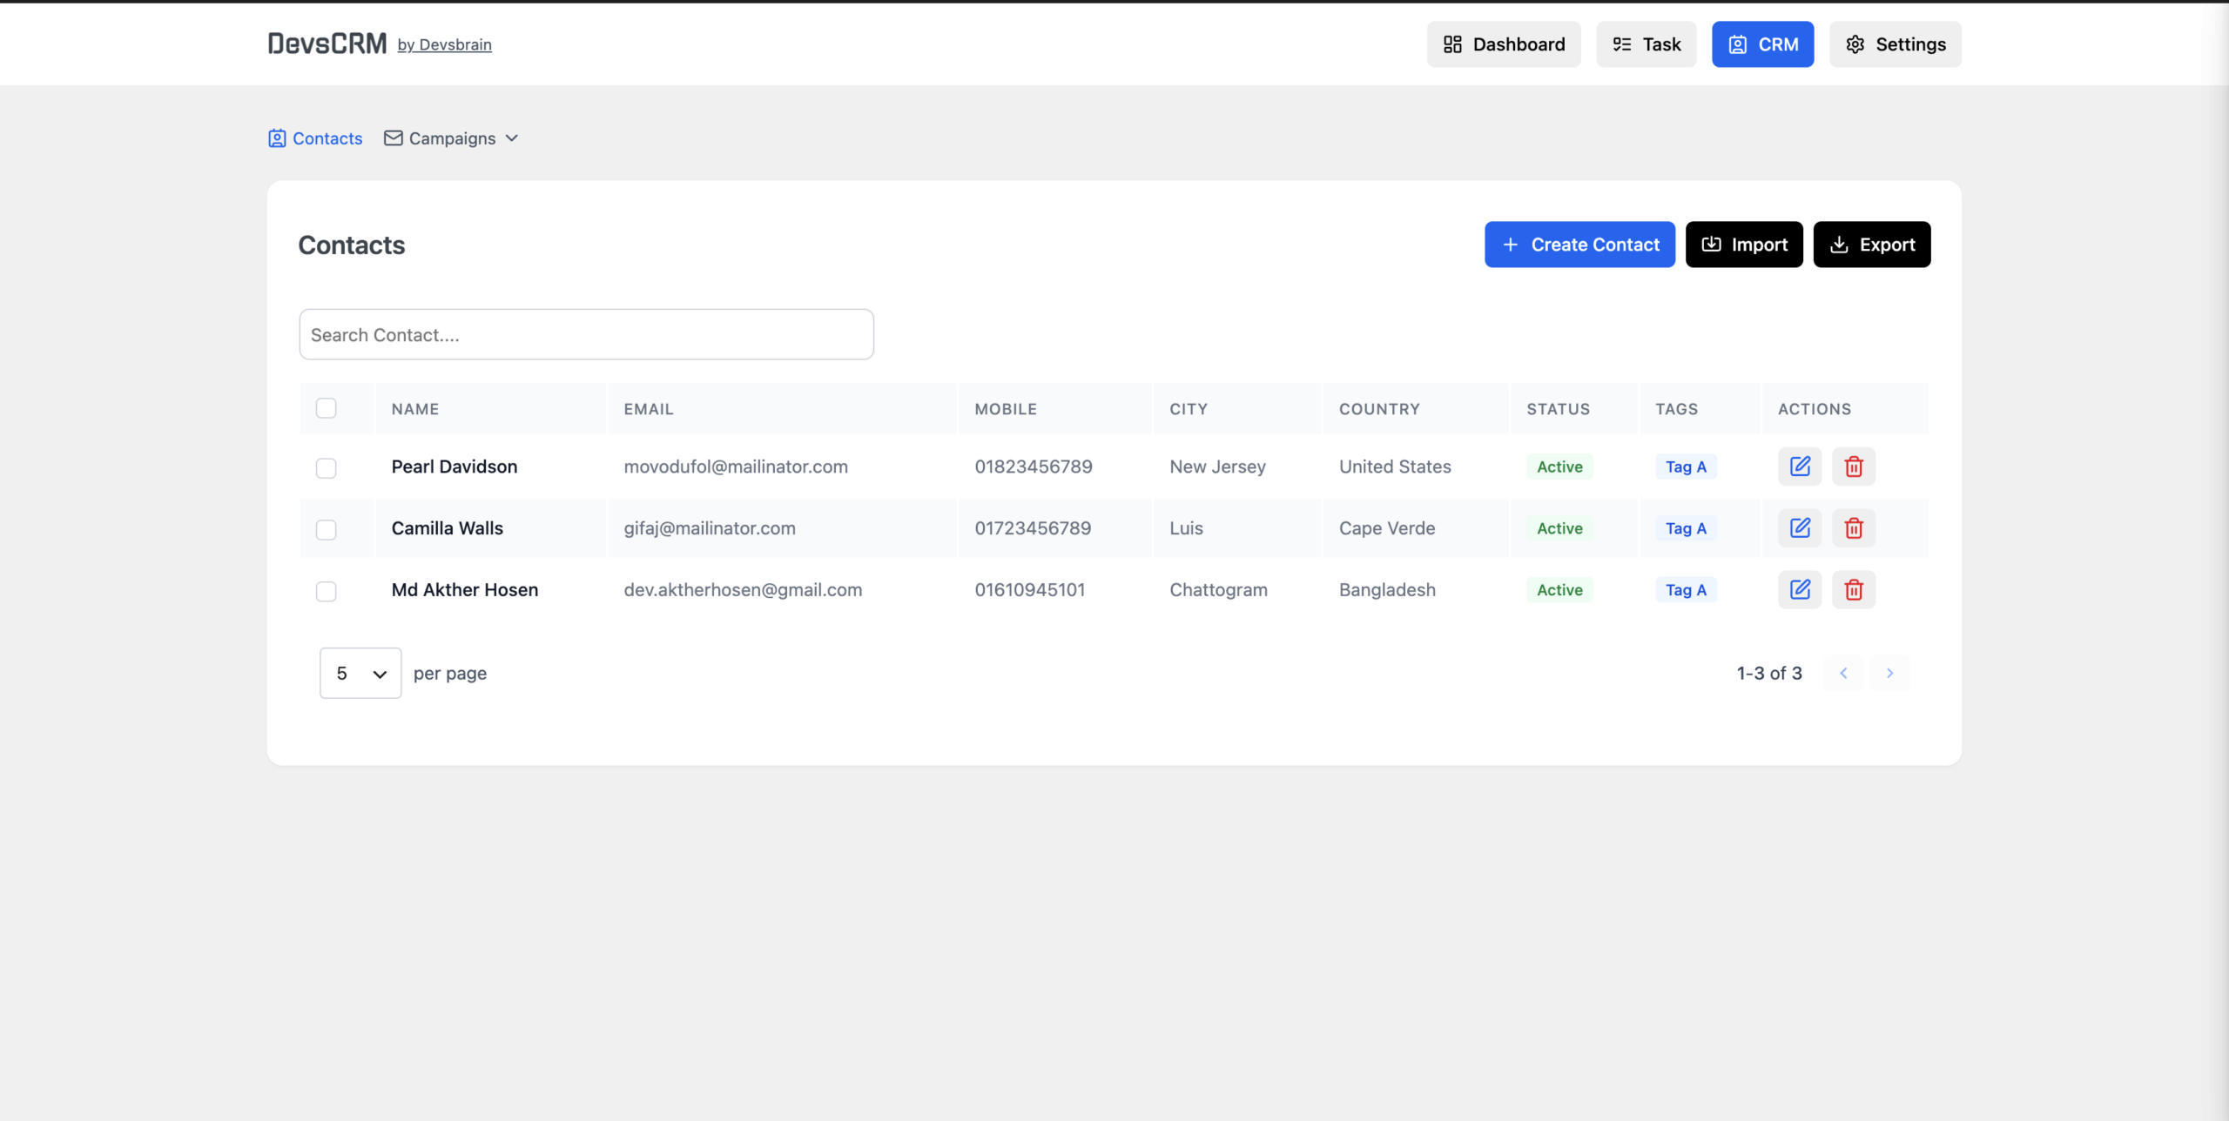
Task: Click the name Pearl Davidson
Action: coord(454,467)
